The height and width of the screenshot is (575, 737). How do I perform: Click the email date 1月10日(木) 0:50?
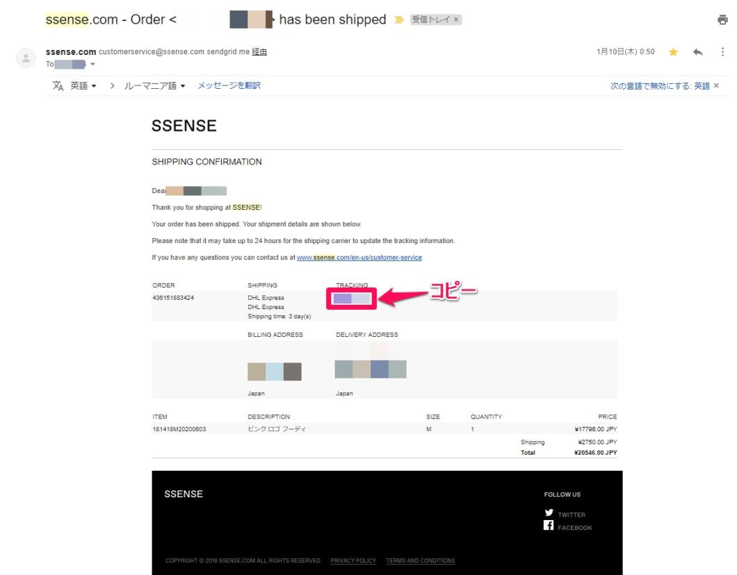[626, 51]
